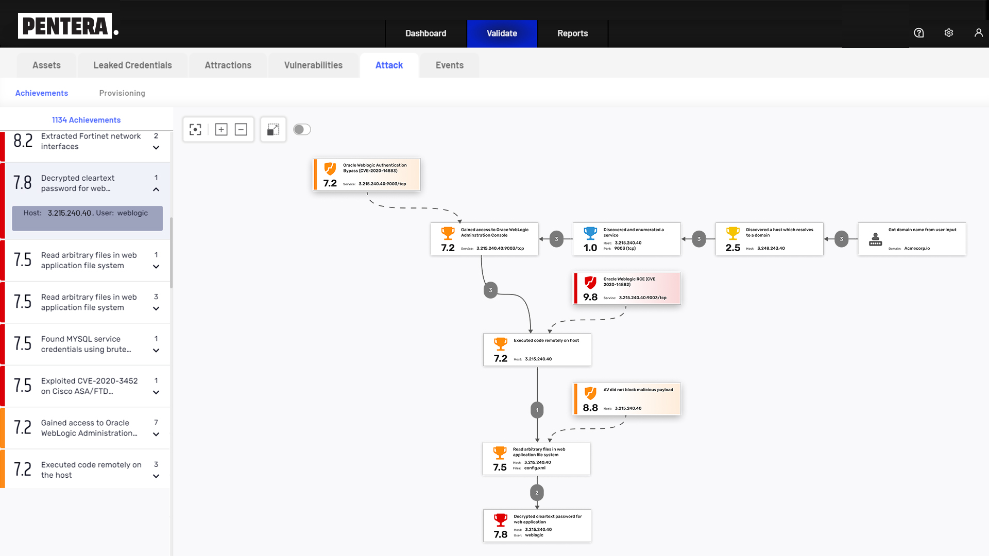Zoom in using the plus icon

[x=221, y=130]
